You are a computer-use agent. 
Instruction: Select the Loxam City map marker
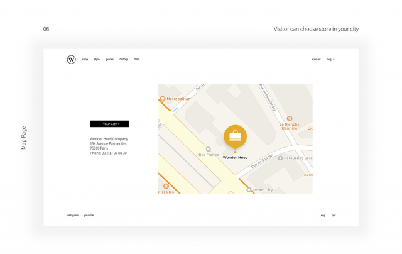pos(249,190)
